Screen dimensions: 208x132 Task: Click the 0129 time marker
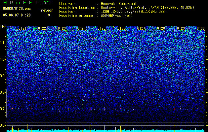click(181, 28)
